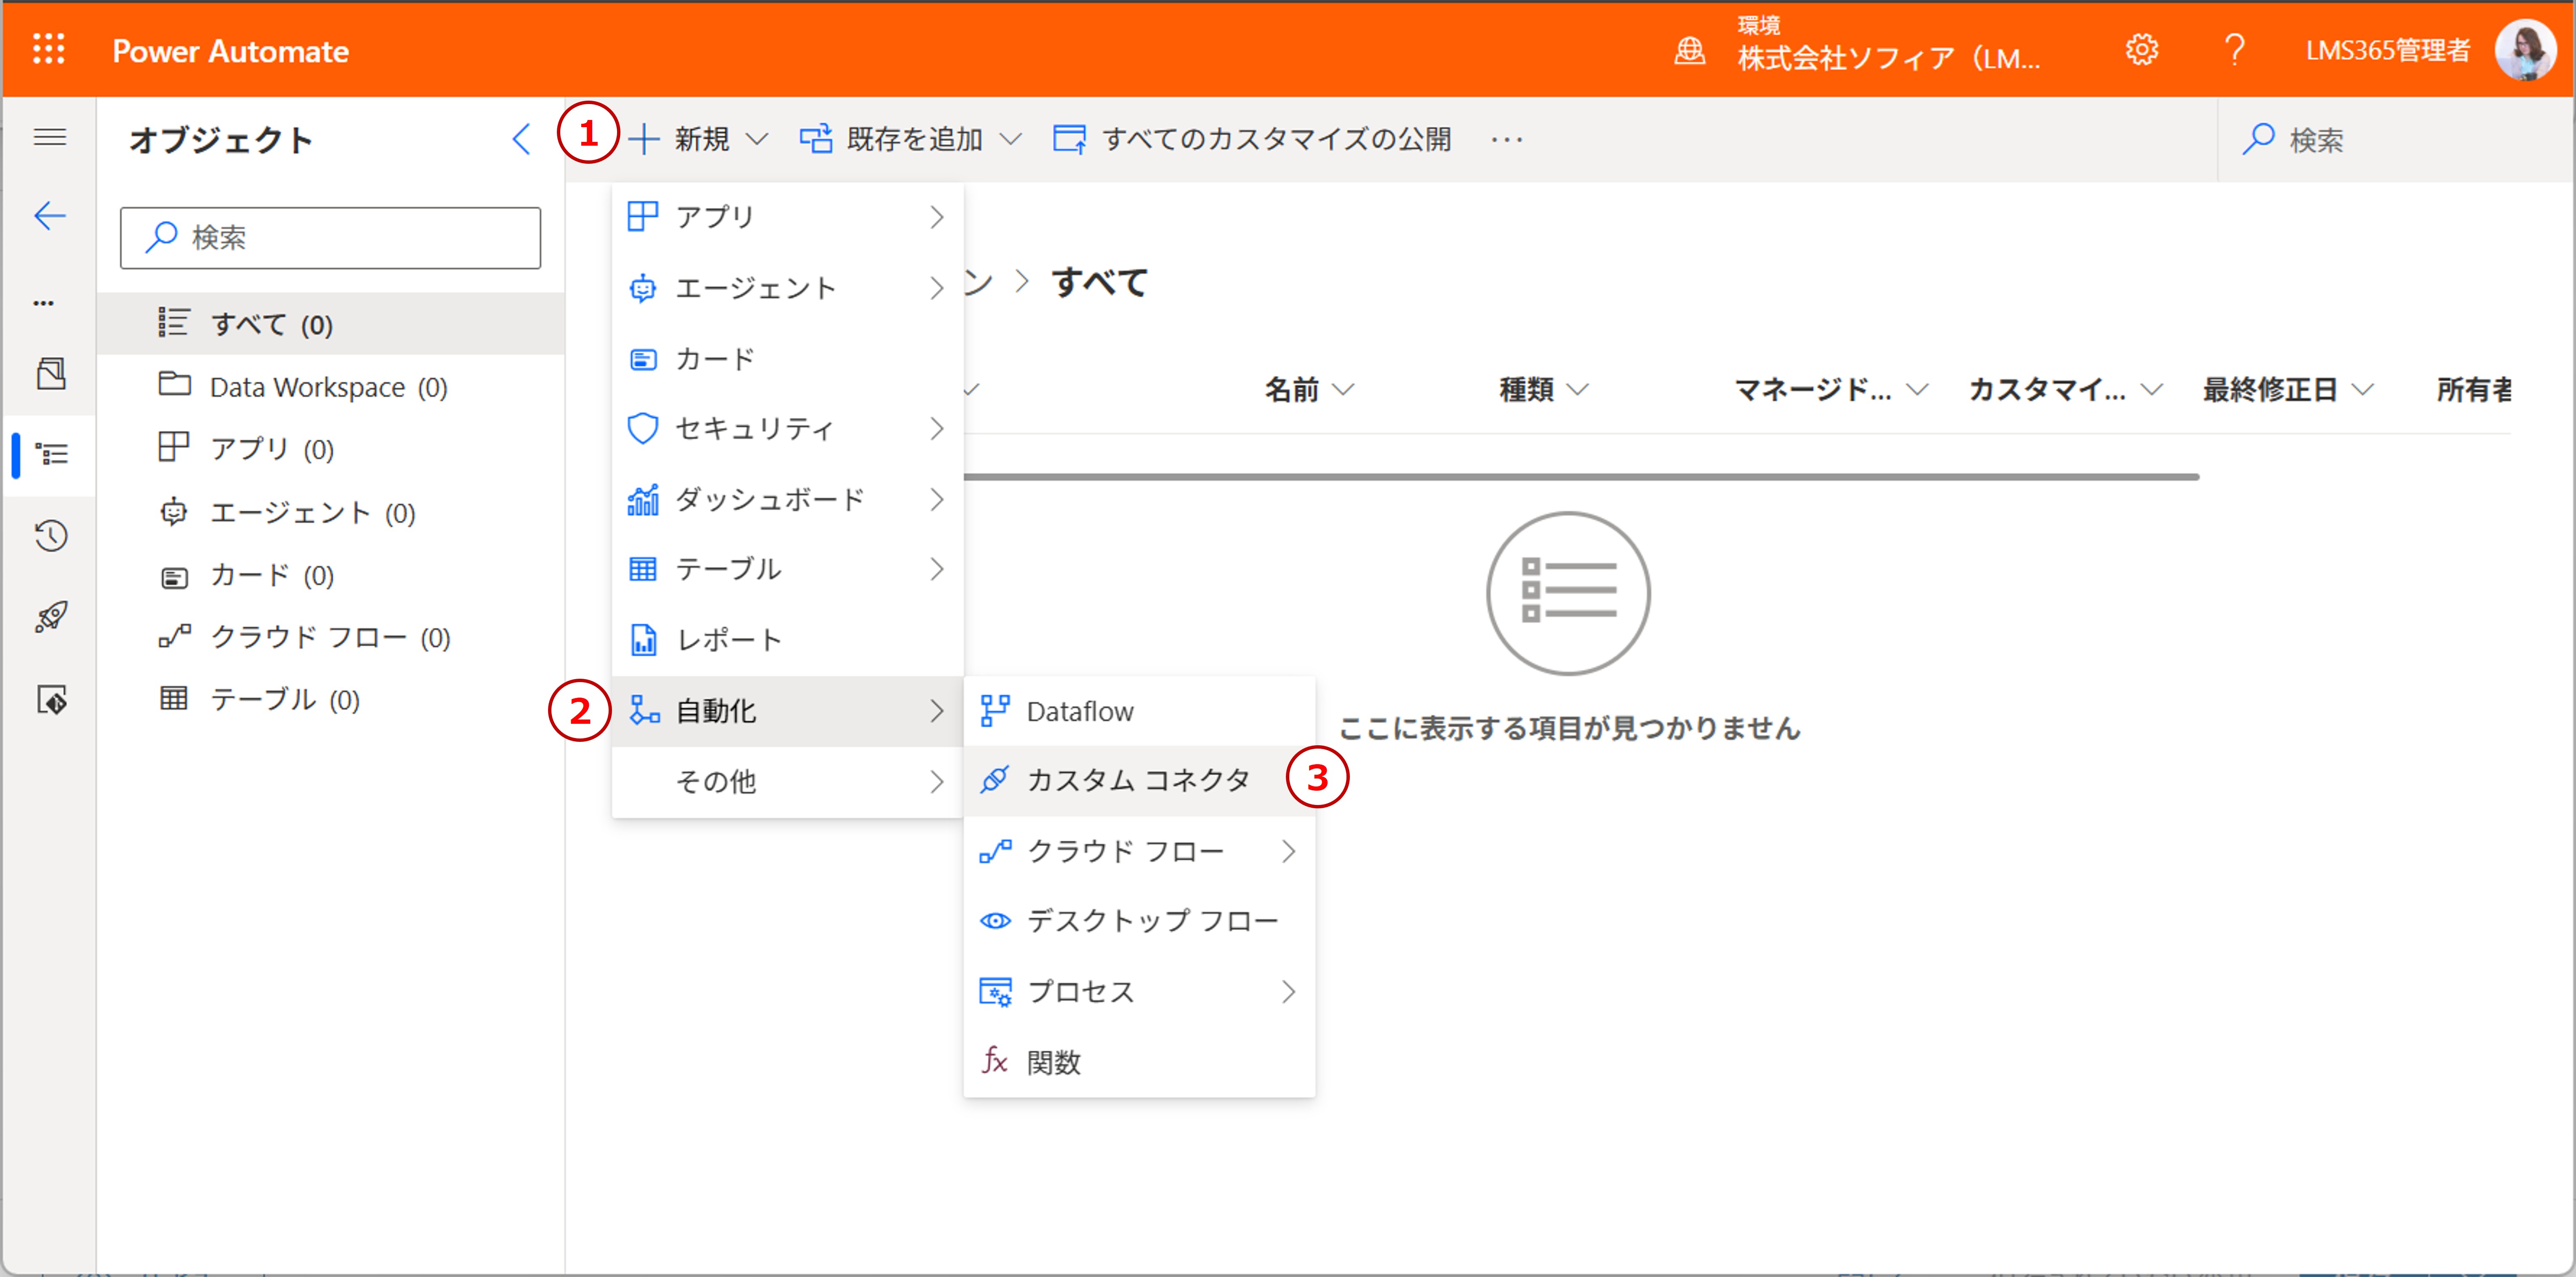Select クラウド フロー (0) in the tree
Viewport: 2576px width, 1277px height.
(331, 637)
